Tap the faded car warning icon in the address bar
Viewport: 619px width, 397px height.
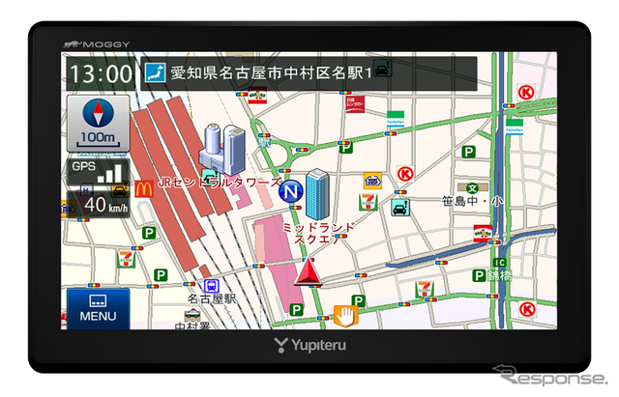pos(382,69)
